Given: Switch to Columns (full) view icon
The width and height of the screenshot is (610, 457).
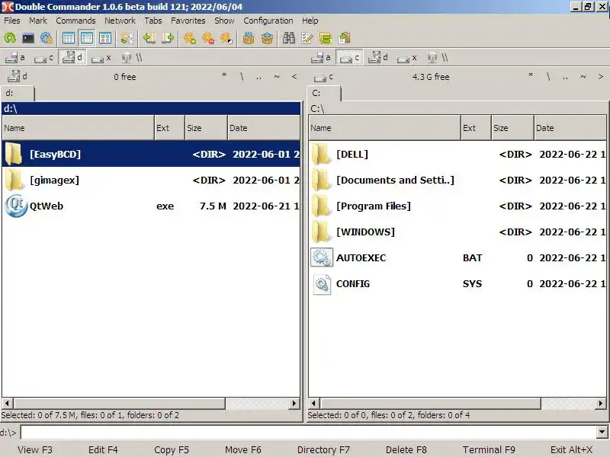Looking at the screenshot, I should pos(87,38).
